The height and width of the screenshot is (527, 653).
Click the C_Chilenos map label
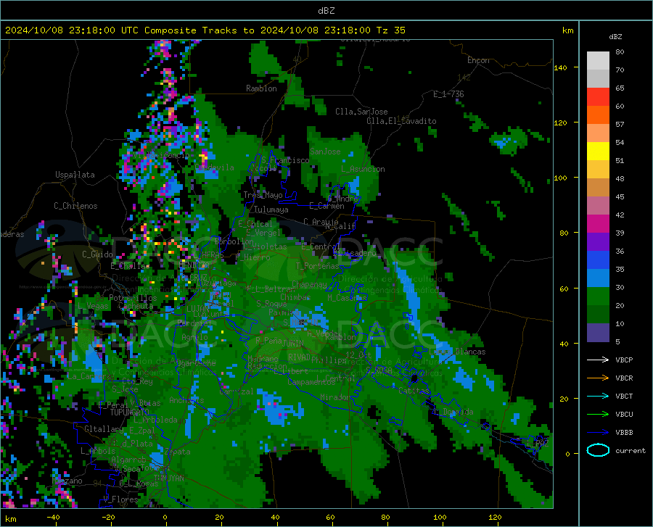click(75, 206)
